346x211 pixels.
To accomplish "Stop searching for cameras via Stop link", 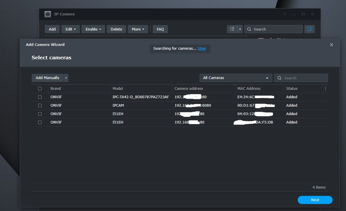I will click(x=202, y=49).
